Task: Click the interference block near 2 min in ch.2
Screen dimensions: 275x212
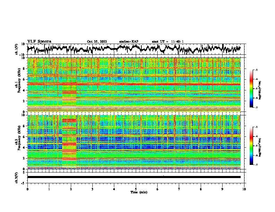Action: point(69,142)
